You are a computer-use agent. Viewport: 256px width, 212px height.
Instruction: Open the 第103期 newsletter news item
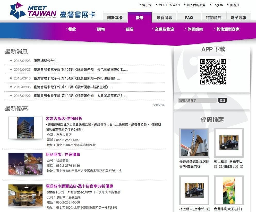click(x=73, y=87)
